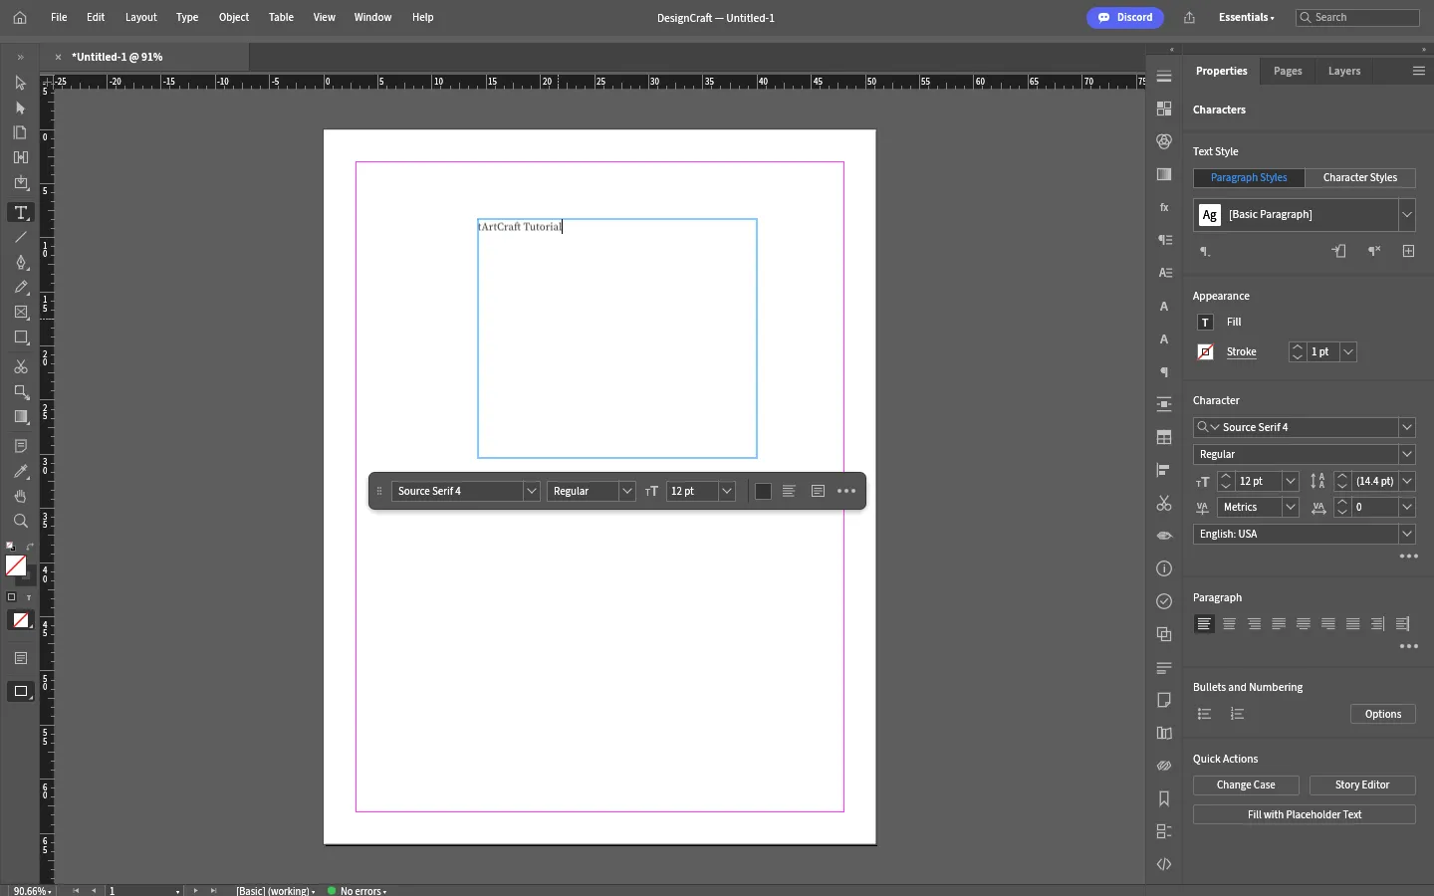
Task: Click the bulleted list icon
Action: tap(1205, 715)
